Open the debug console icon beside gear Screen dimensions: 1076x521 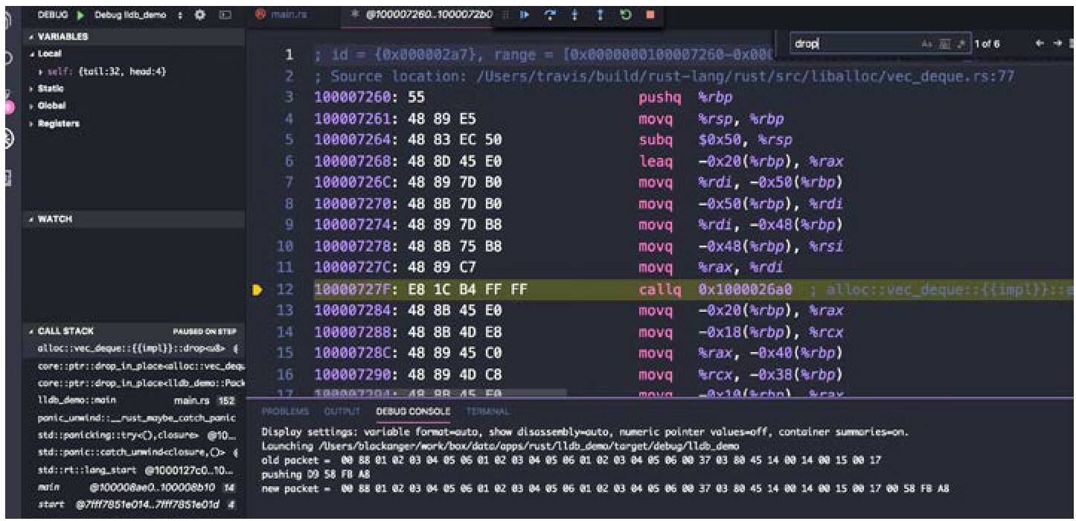[x=223, y=15]
